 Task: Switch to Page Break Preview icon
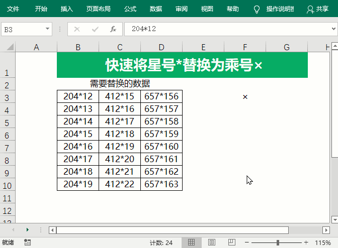pos(232,242)
